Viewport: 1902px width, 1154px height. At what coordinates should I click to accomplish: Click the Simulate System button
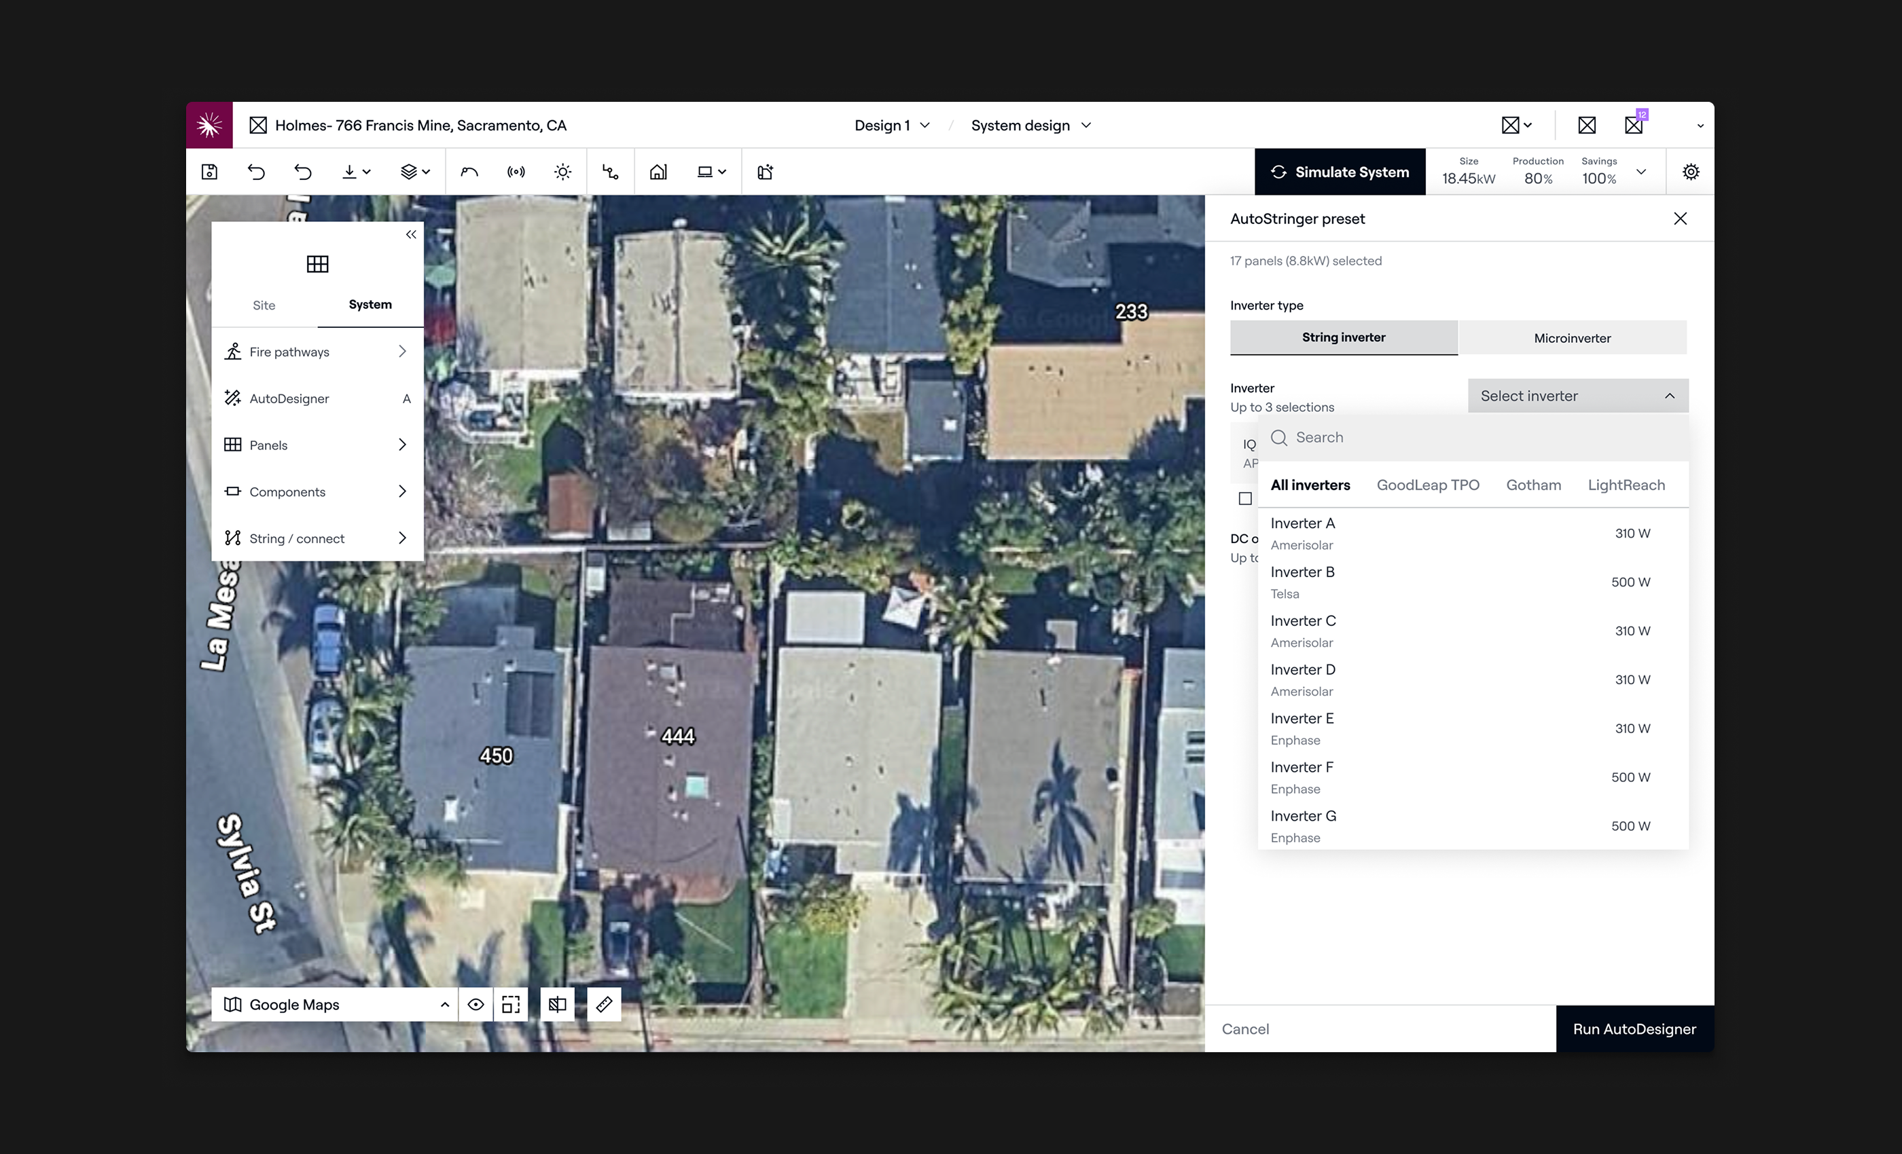click(1340, 172)
